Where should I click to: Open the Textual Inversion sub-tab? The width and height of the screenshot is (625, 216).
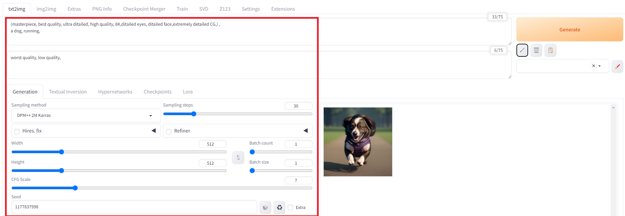click(x=68, y=92)
